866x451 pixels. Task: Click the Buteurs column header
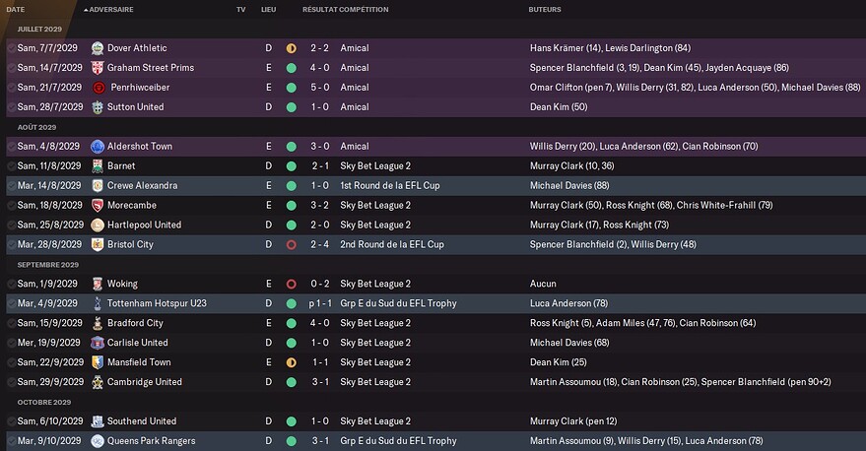click(x=545, y=10)
